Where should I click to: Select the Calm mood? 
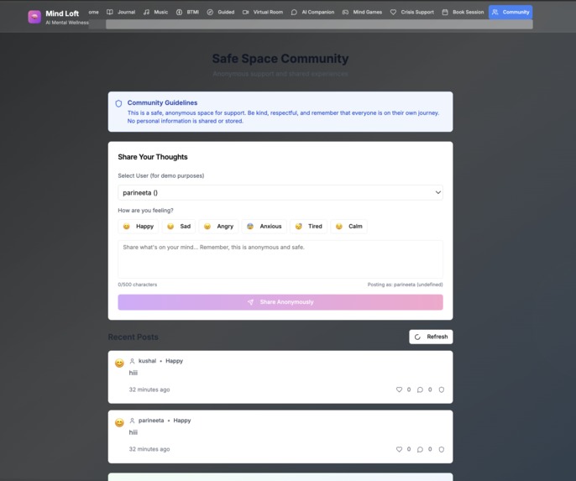pos(349,226)
